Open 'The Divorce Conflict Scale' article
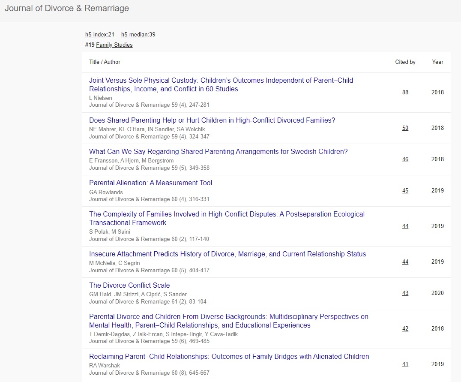Screen dimensions: 461x382 [129, 285]
